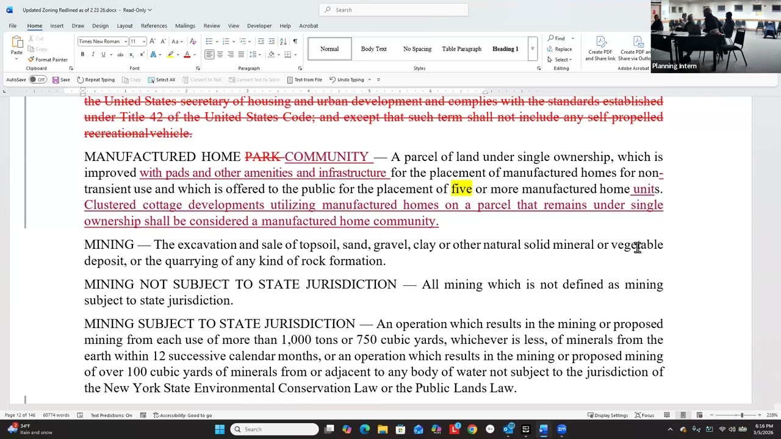
Task: Open Change Case dropdown
Action: [x=176, y=41]
